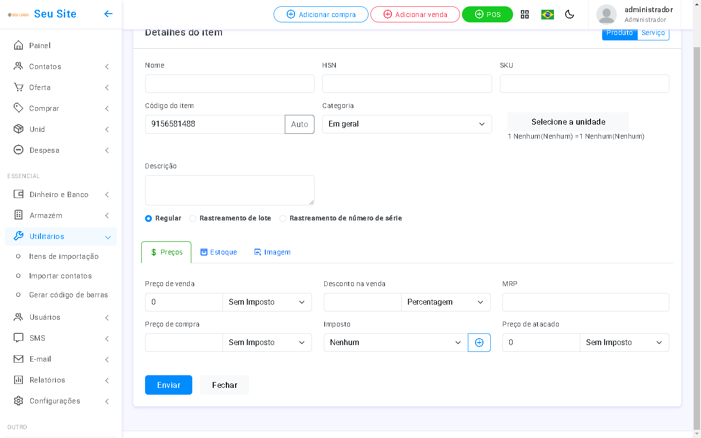Image resolution: width=701 pixels, height=438 pixels.
Task: Select the Regular radio option
Action: click(148, 219)
